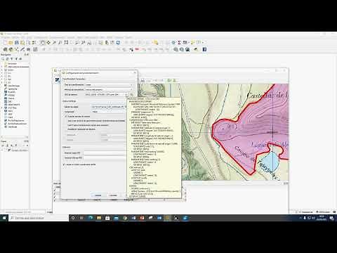Click the Add Selected Layers icon in Navegador
Viewport: 337px width, 253px height.
coord(3,59)
